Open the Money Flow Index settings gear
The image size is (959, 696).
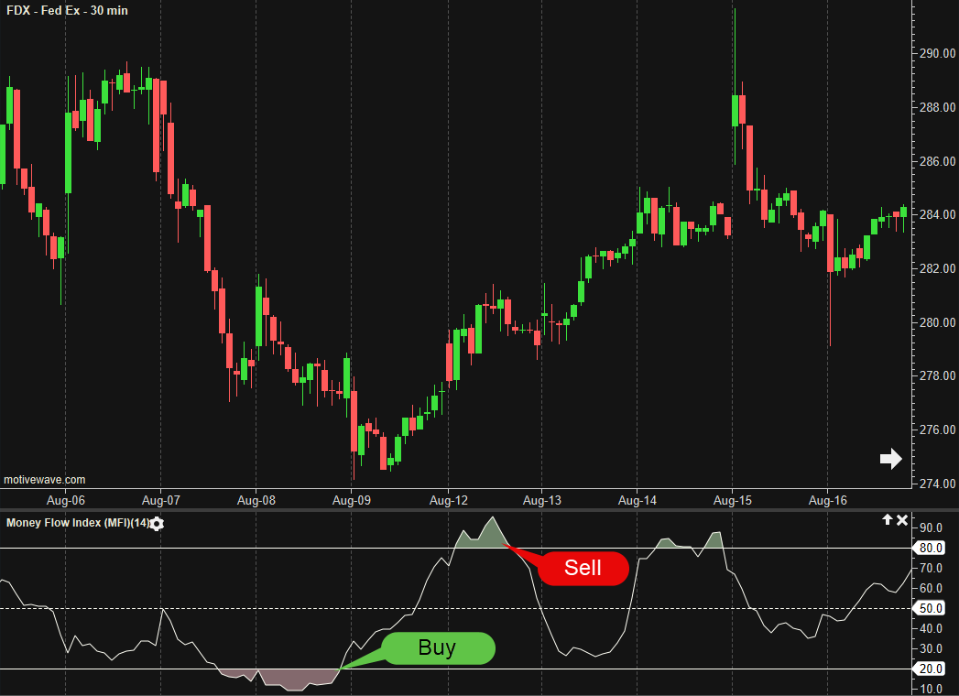(x=157, y=524)
